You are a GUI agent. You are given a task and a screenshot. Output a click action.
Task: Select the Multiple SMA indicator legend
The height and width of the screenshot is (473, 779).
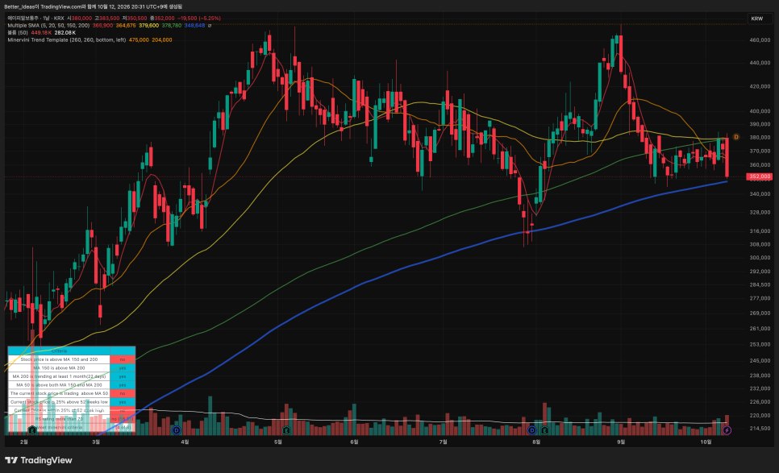coord(48,25)
